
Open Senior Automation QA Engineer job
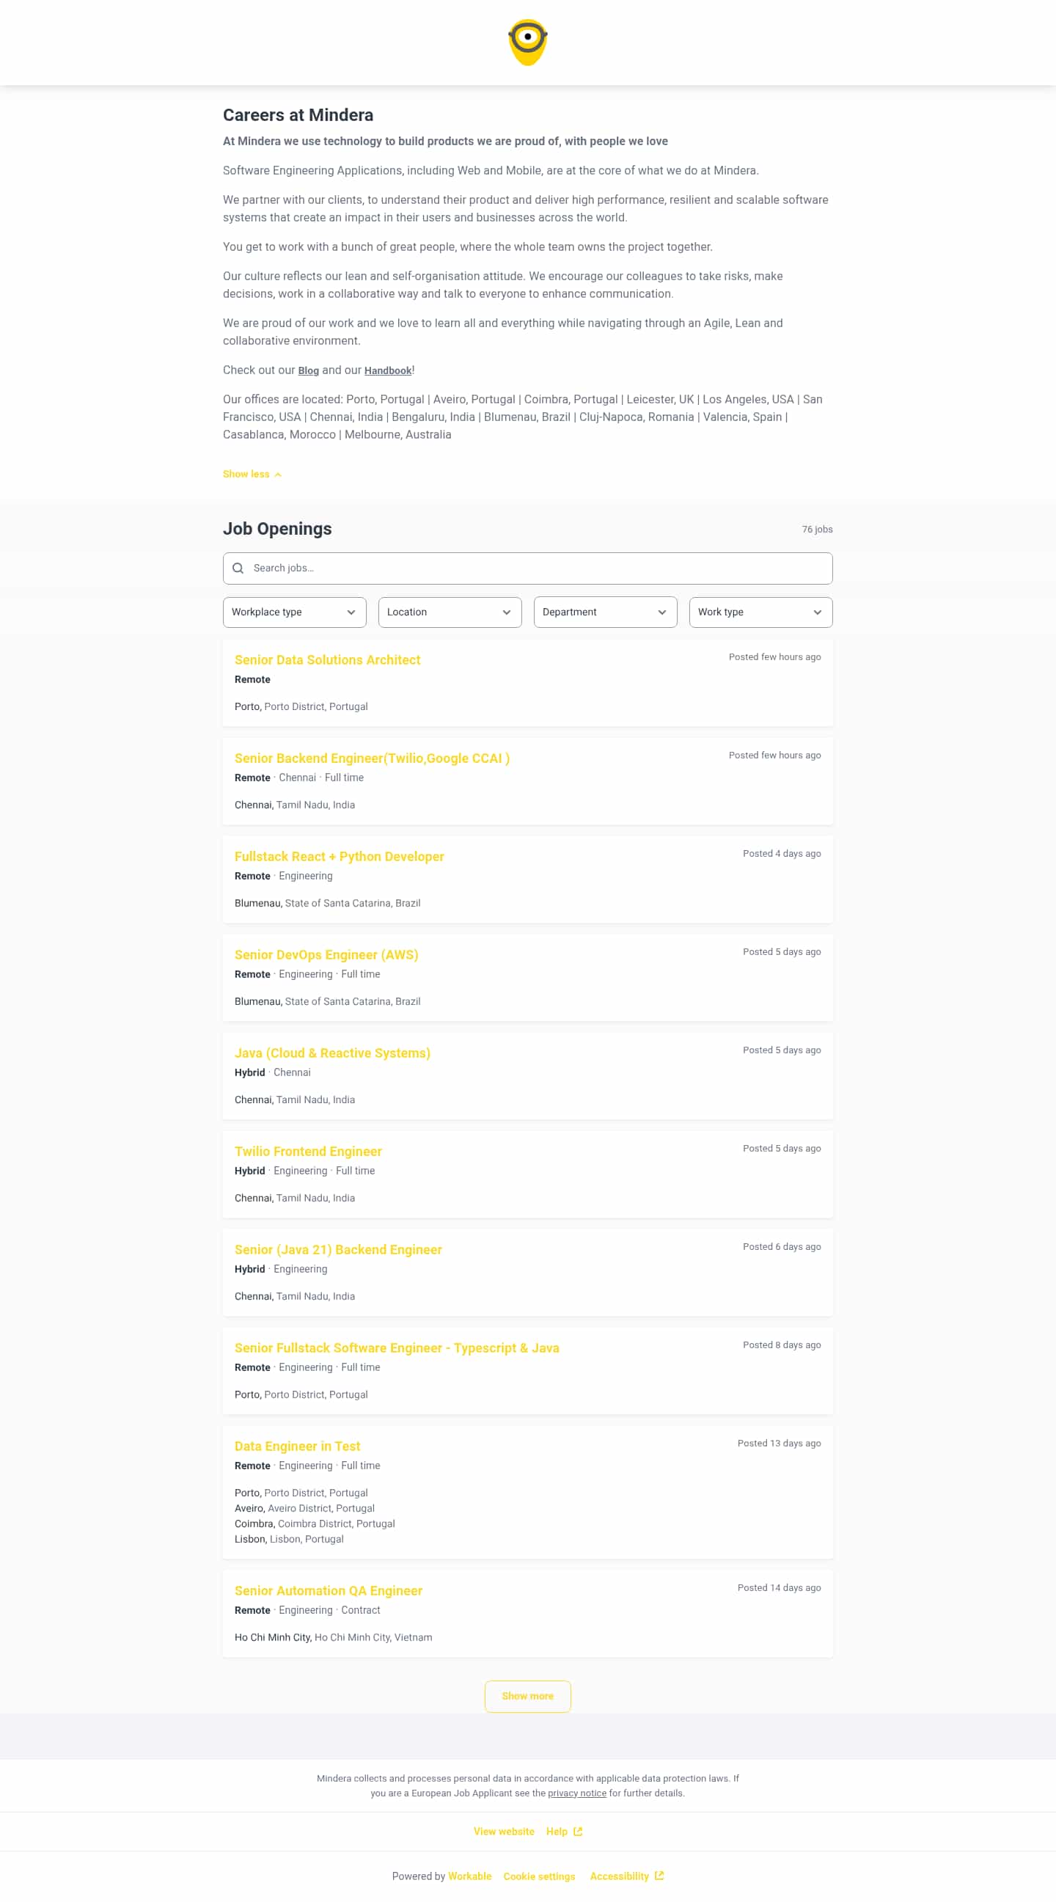329,1590
